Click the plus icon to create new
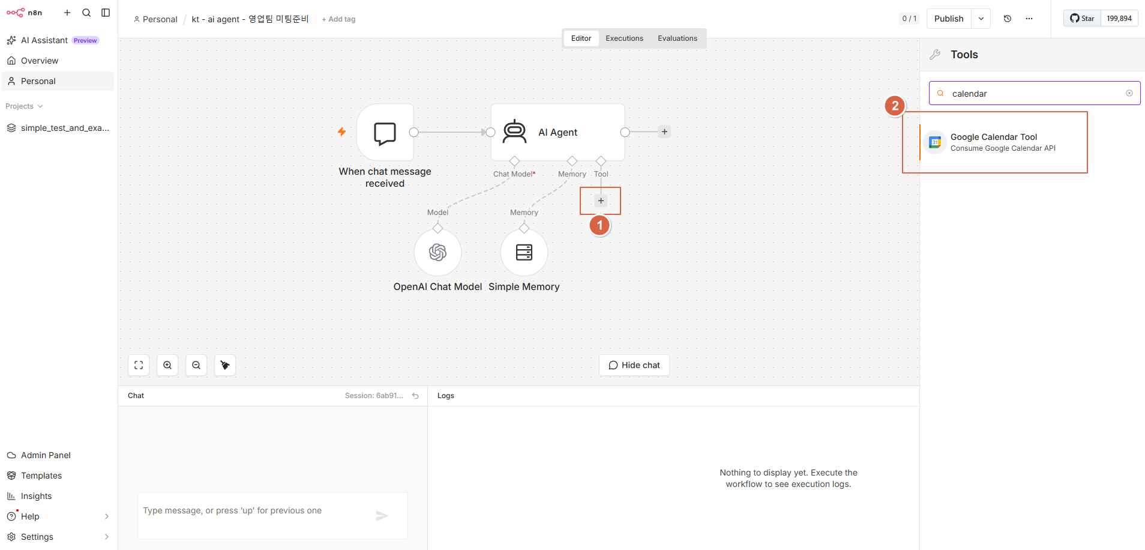Image resolution: width=1145 pixels, height=550 pixels. point(67,13)
